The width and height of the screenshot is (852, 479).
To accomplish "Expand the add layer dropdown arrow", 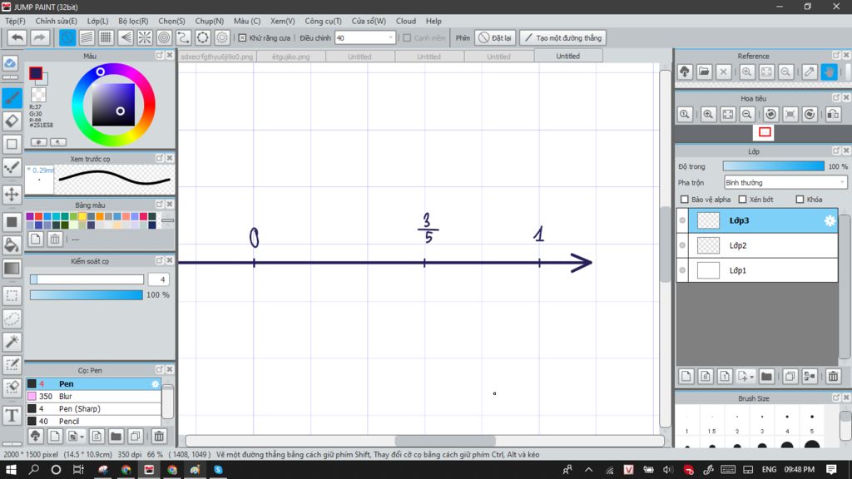I will point(752,377).
